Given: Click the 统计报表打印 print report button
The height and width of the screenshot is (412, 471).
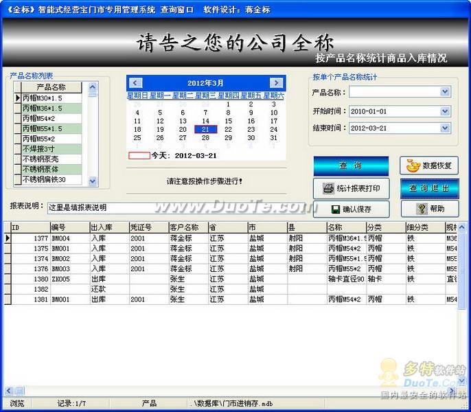Looking at the screenshot, I should (x=351, y=188).
